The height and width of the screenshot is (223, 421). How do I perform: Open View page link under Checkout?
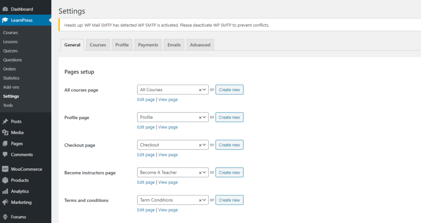tap(168, 155)
